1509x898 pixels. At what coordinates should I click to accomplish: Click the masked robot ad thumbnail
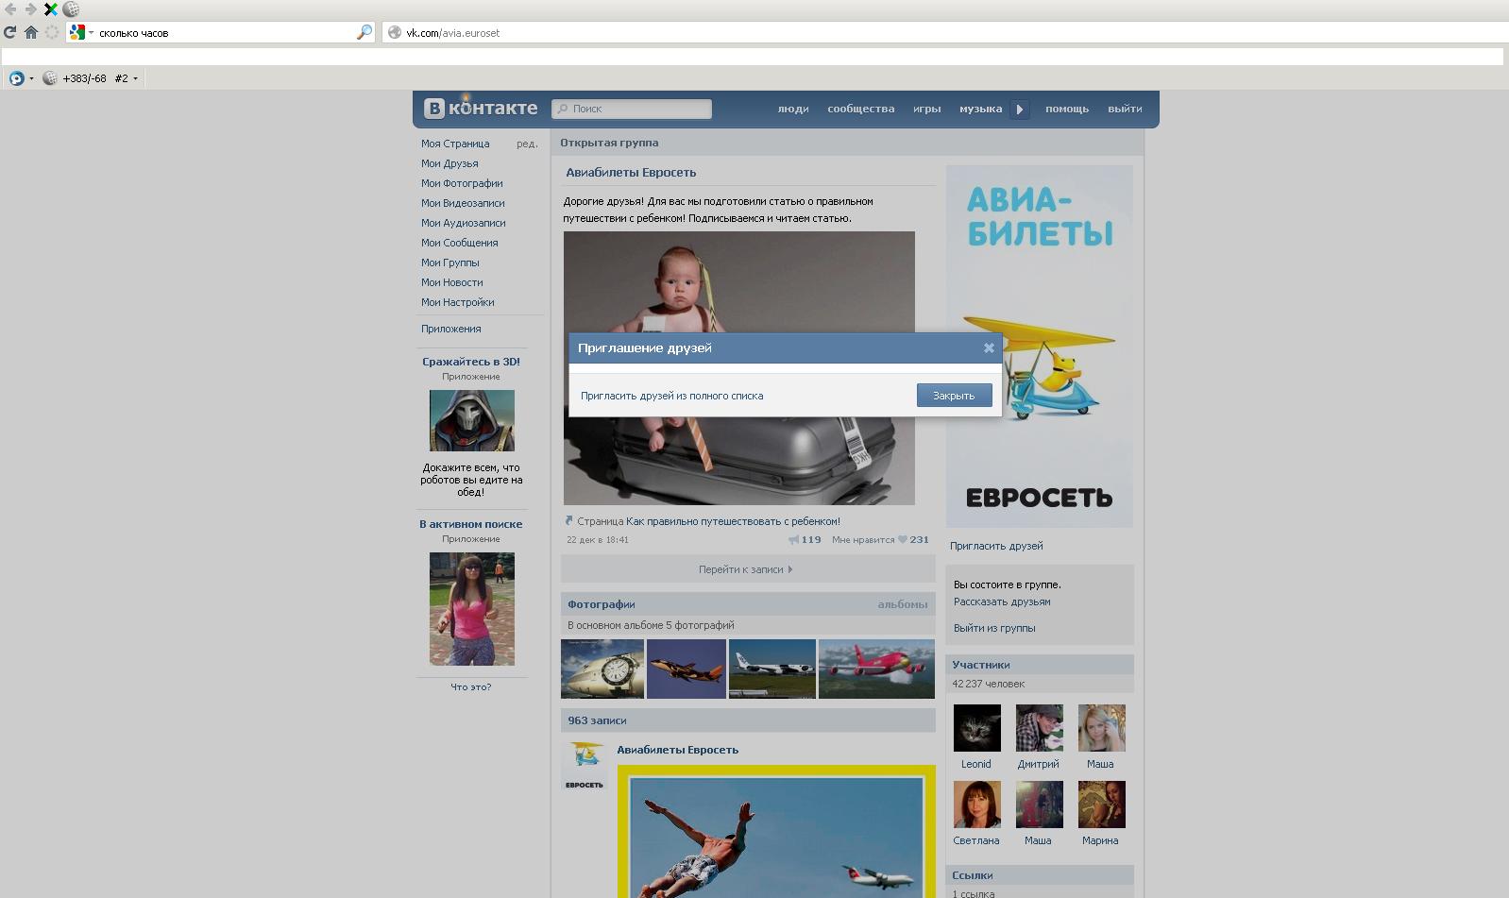[472, 420]
